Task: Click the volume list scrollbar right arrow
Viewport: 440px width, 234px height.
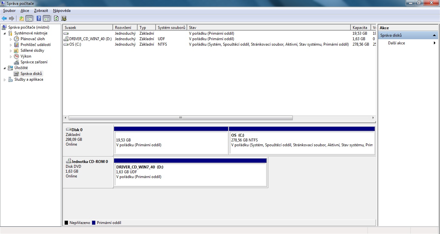Action: pos(373,118)
